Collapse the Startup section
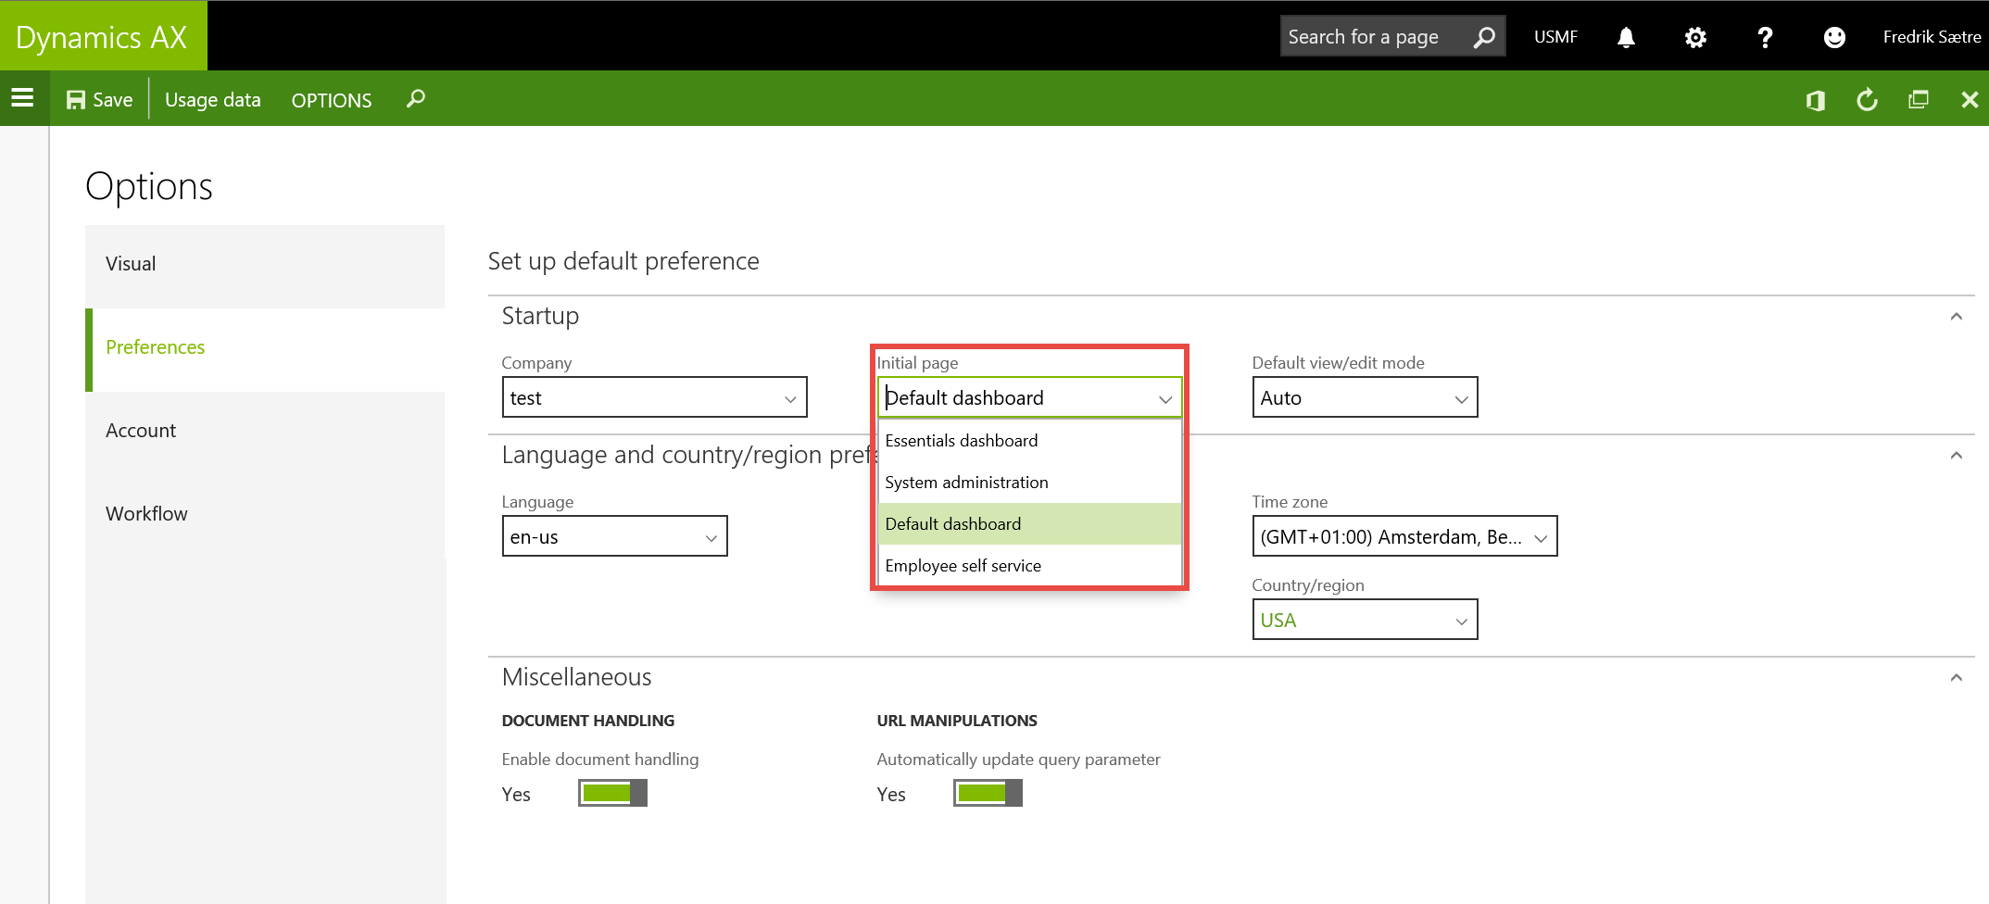Screen dimensions: 1989x904 pyautogui.click(x=1956, y=317)
